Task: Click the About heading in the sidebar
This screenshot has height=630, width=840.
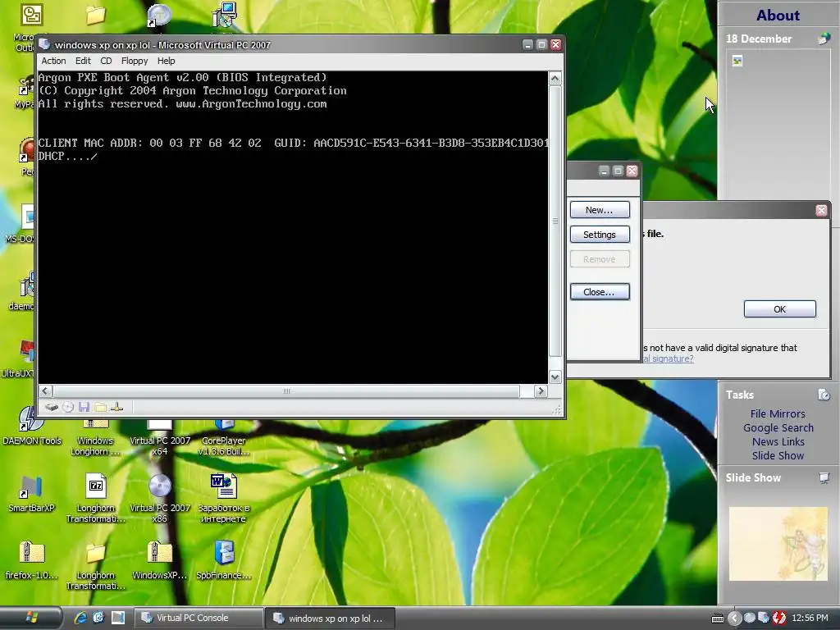Action: coord(778,15)
